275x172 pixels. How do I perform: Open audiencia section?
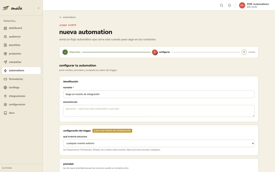click(x=21, y=36)
